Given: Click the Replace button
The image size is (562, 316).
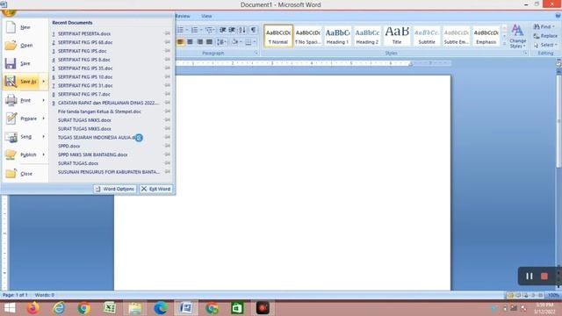Looking at the screenshot, I should pos(545,36).
